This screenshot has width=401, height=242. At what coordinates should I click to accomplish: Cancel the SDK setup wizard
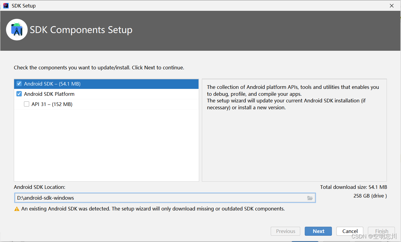click(x=350, y=231)
